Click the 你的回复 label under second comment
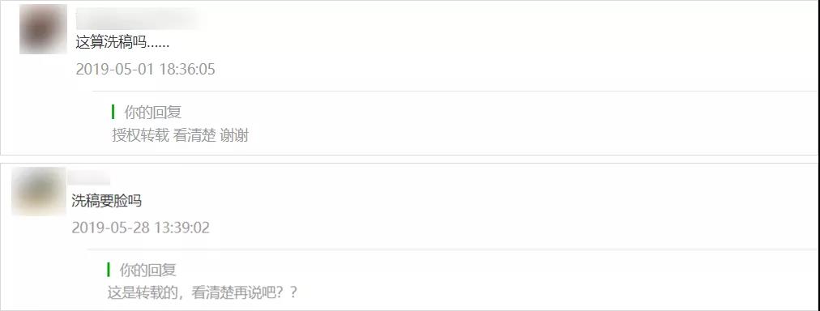Viewport: 820px width, 311px height. coord(148,271)
